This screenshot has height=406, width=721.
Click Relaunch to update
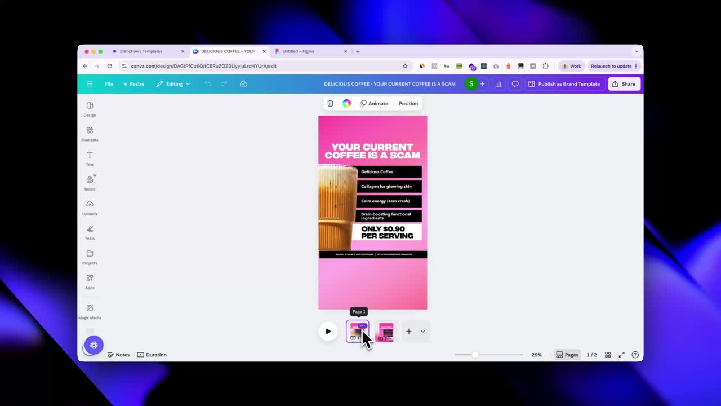point(614,66)
